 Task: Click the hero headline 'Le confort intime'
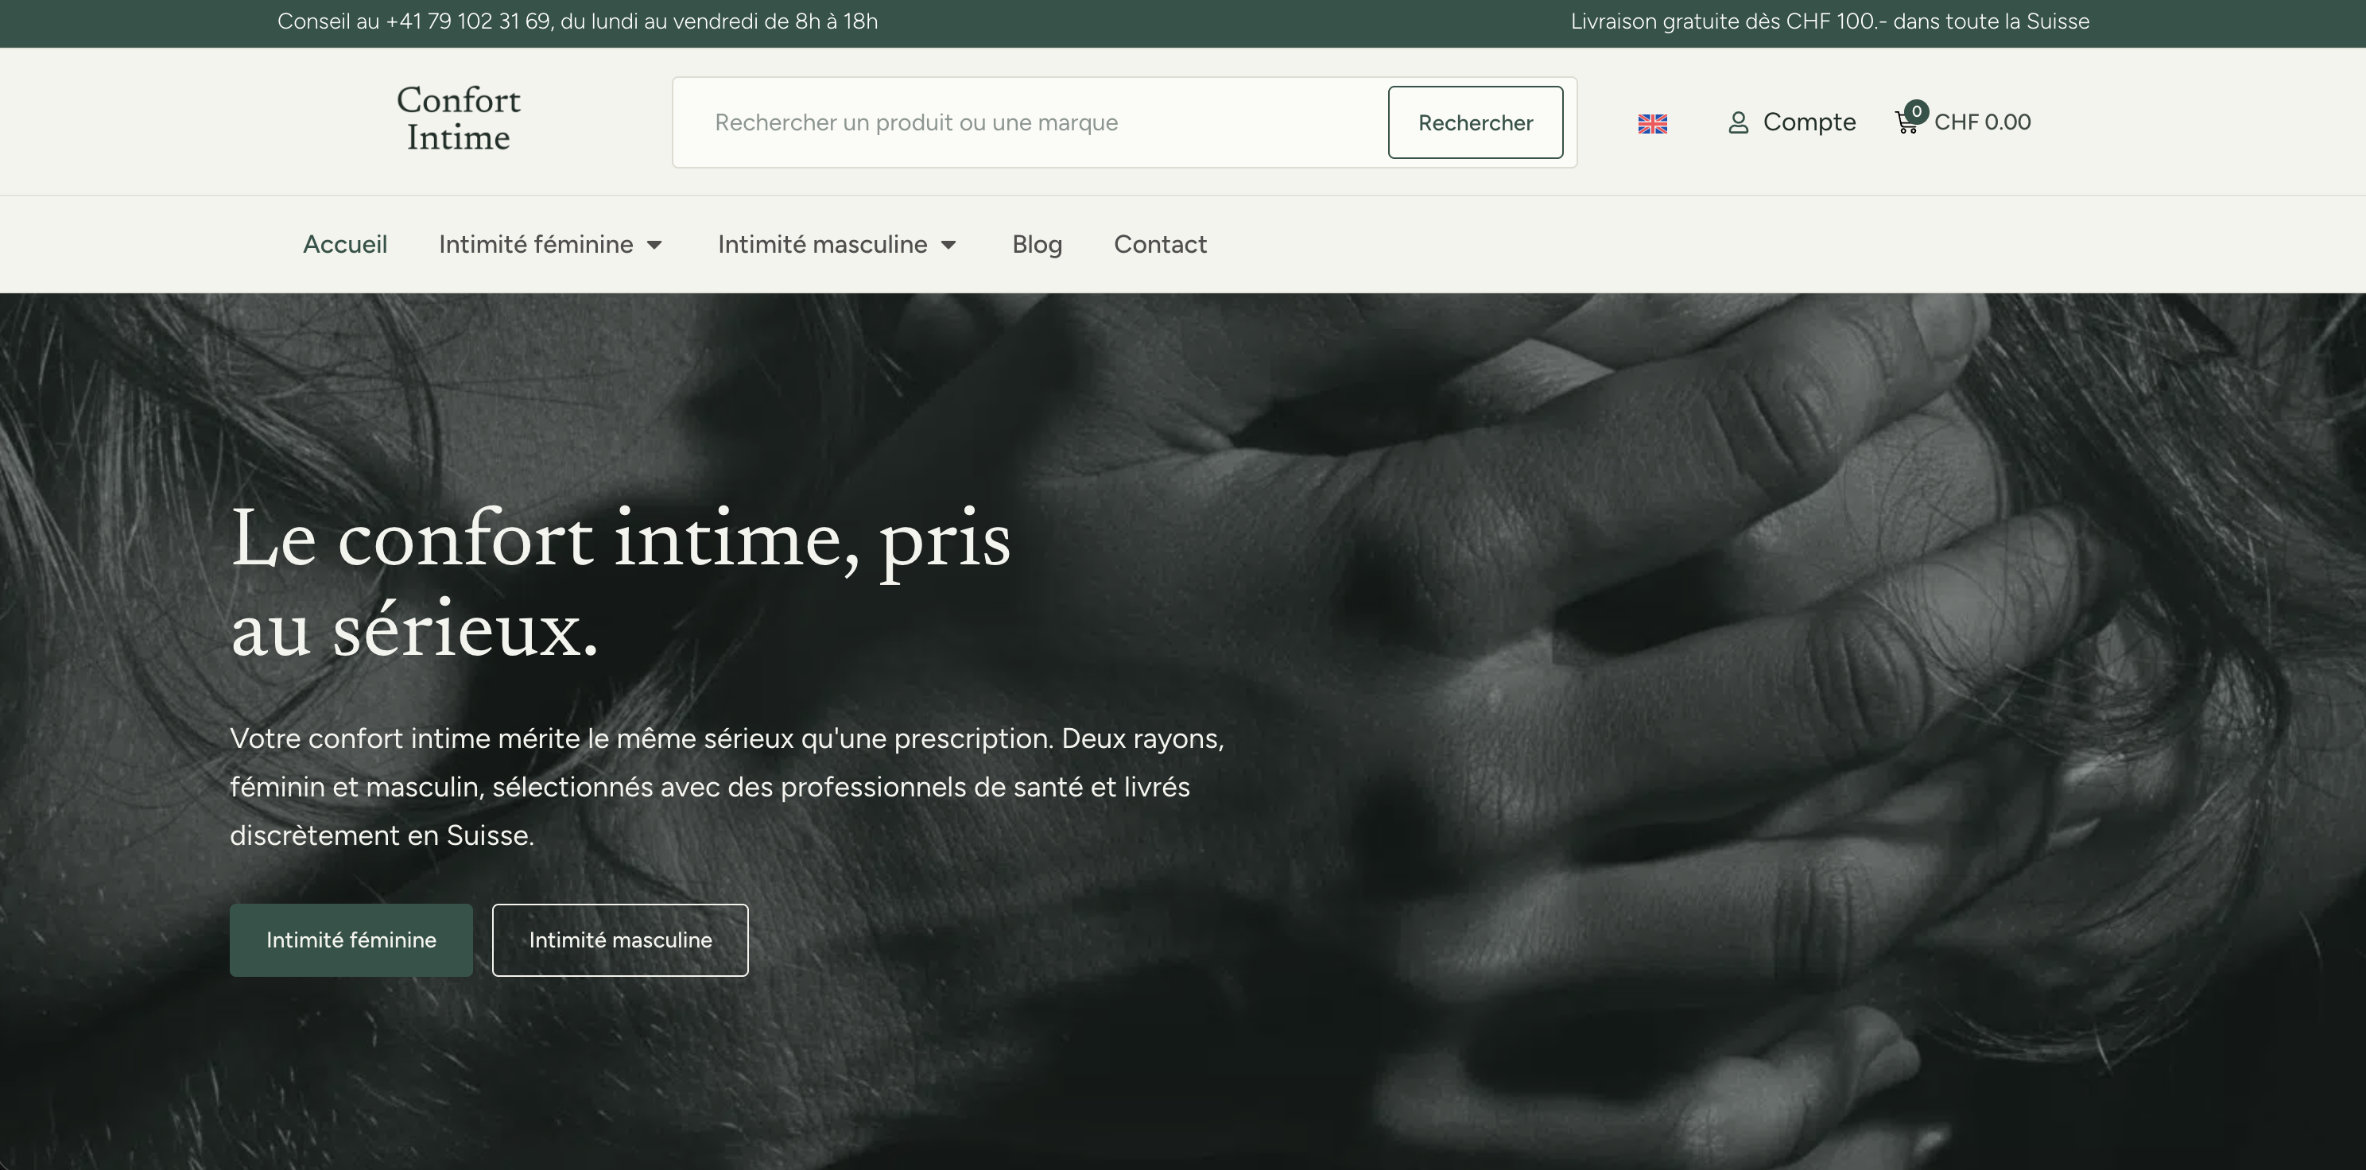point(620,584)
